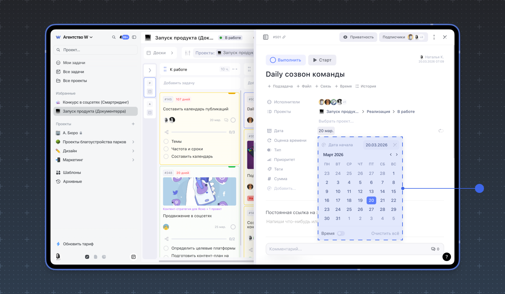505x294 pixels.
Task: Check the Темы subtask circle
Action: [x=166, y=141]
